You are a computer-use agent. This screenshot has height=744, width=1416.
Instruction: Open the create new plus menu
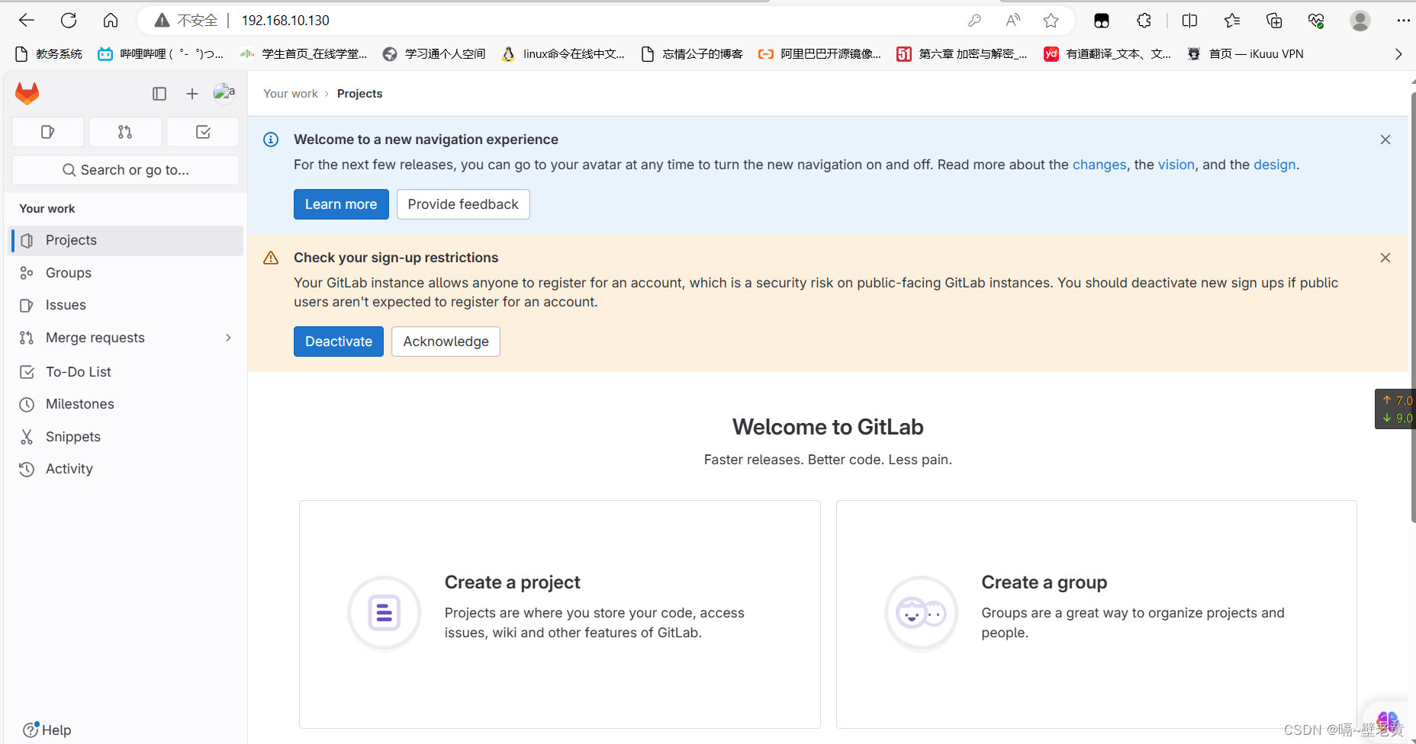192,94
